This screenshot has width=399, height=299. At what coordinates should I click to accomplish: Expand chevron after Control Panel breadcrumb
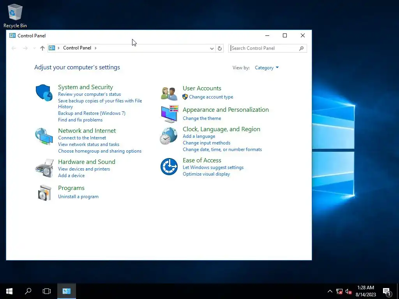click(96, 48)
